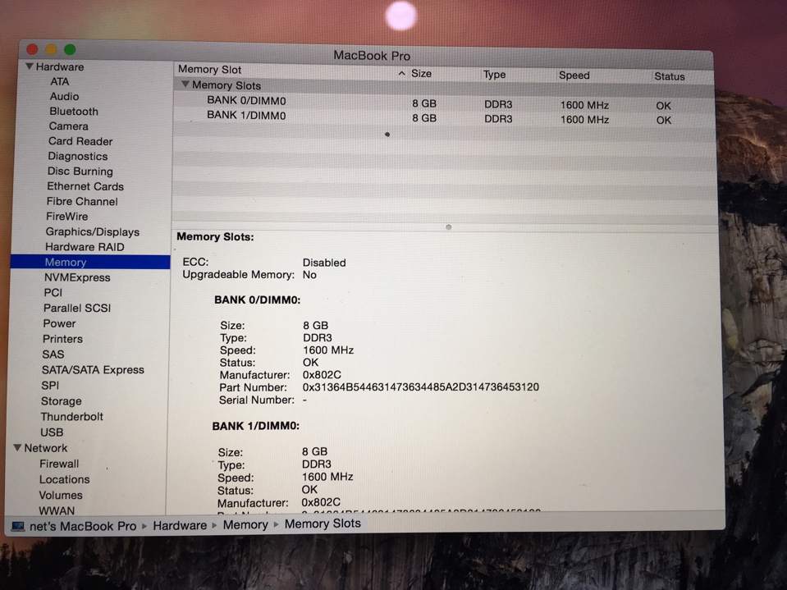The width and height of the screenshot is (787, 590).
Task: Select NVMExpress in the sidebar
Action: click(77, 278)
